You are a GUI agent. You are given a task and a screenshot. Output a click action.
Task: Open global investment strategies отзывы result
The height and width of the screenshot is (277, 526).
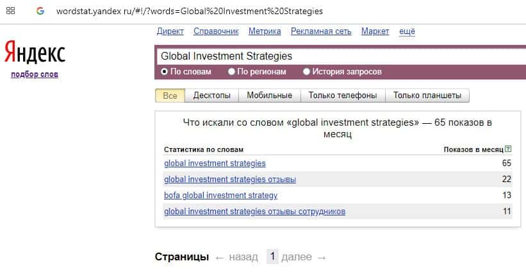click(x=230, y=180)
